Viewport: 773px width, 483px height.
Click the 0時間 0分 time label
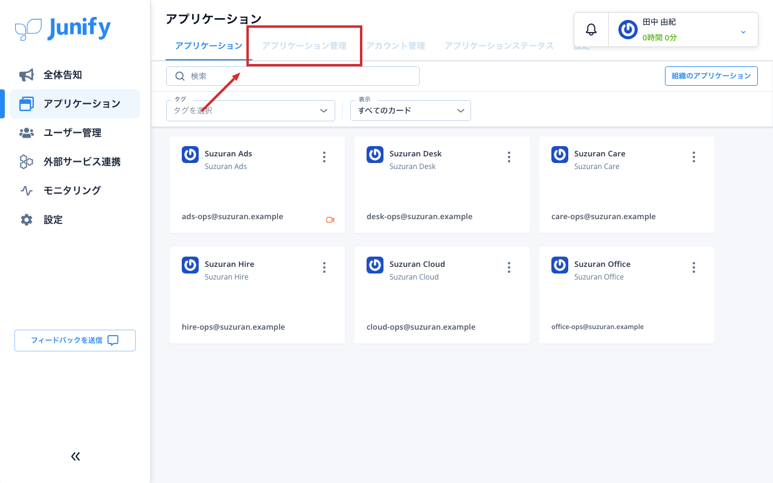pyautogui.click(x=659, y=37)
